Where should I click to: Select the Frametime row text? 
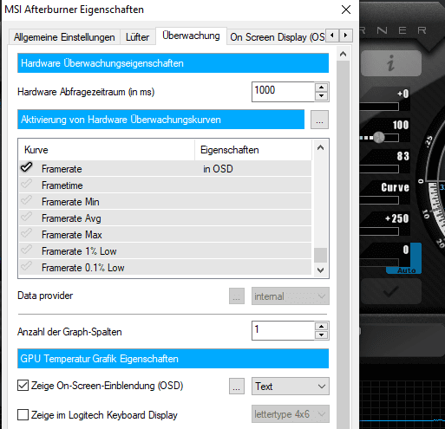click(62, 185)
